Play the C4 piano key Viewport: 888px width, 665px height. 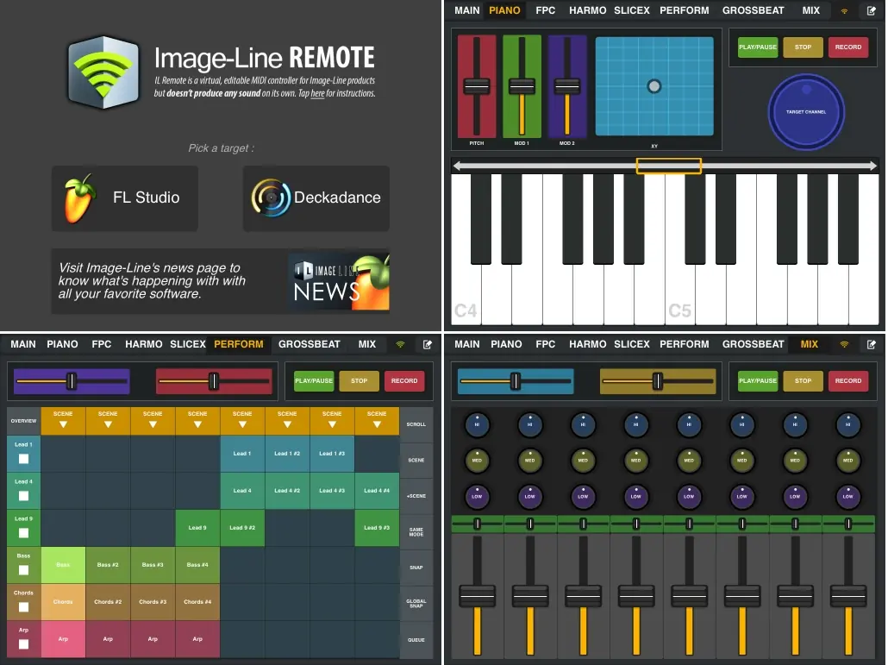click(466, 294)
